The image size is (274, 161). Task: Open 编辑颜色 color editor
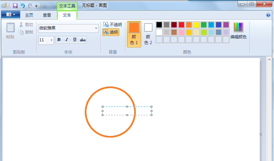[x=238, y=31]
